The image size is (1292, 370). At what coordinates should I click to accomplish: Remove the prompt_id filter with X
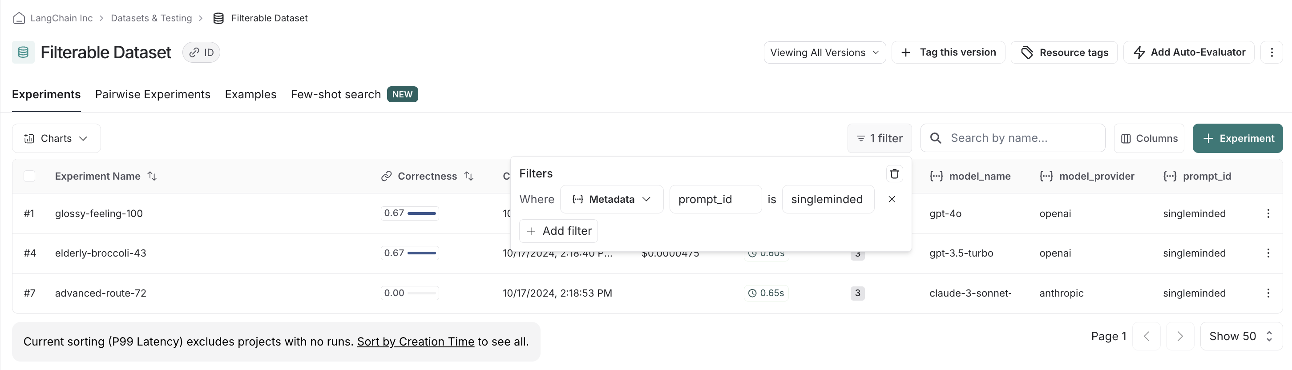pyautogui.click(x=891, y=199)
